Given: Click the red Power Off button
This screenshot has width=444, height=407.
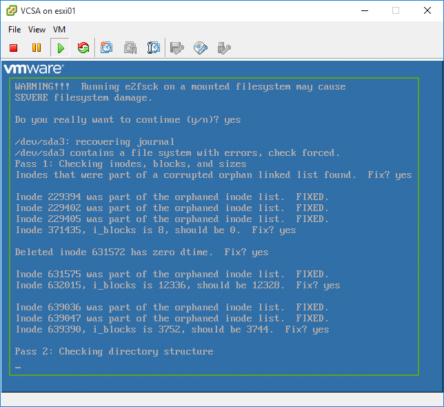Looking at the screenshot, I should pos(14,48).
